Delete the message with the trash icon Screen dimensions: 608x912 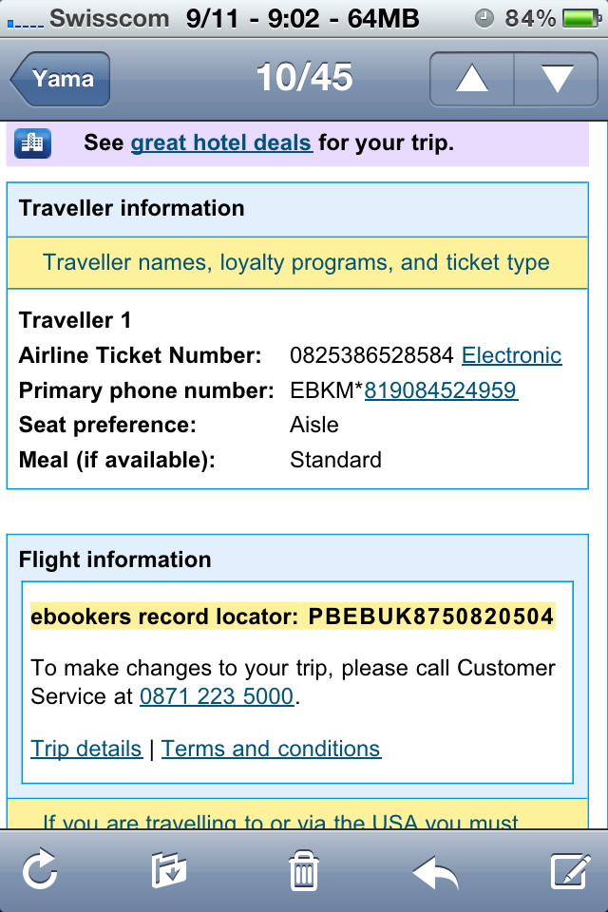[x=304, y=870]
